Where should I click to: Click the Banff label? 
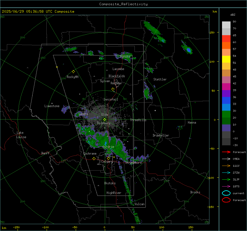click(x=45, y=153)
